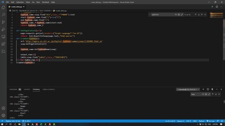Expand replace mode in editor find widget
This screenshot has height=126, width=225.
click(150, 15)
